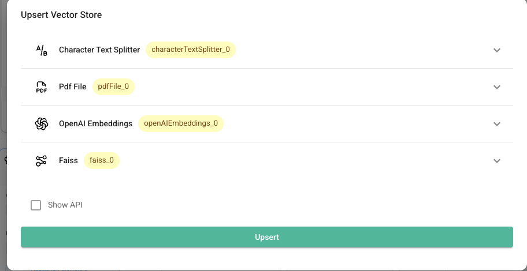Click the pdfFile_0 yellow tag

pos(113,86)
